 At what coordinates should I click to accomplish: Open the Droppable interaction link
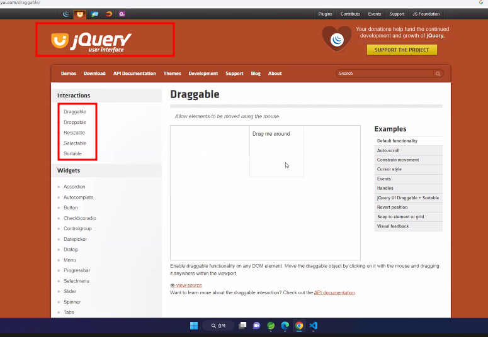tap(75, 122)
